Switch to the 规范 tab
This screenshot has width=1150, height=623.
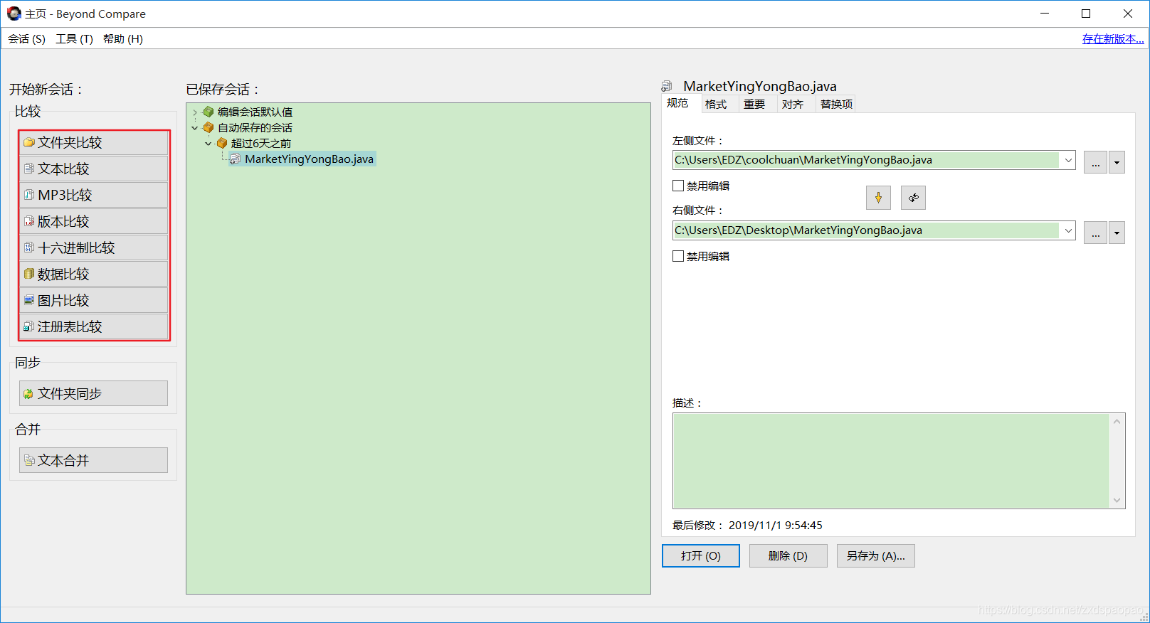[x=677, y=103]
